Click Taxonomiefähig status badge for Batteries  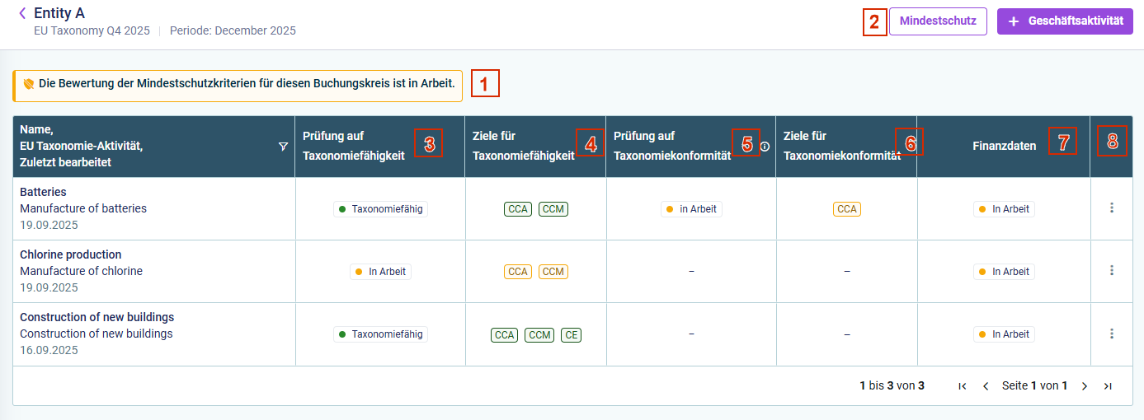(380, 209)
